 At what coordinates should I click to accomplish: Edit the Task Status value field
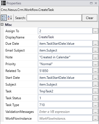click(x=65, y=98)
